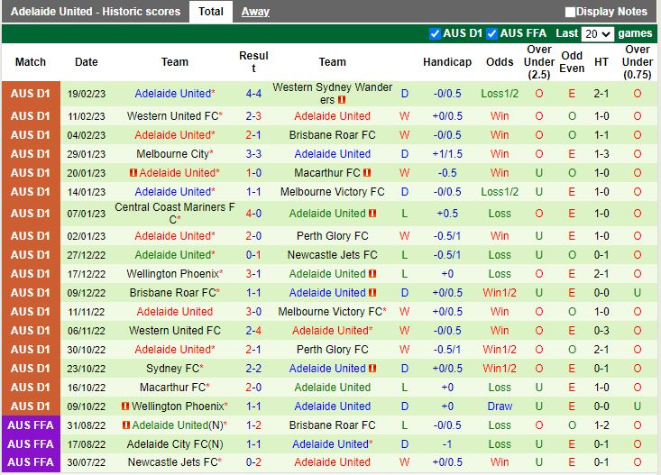Click red card icon before Adelaide United(N) on 31/08/22
661x475 pixels.
point(126,425)
